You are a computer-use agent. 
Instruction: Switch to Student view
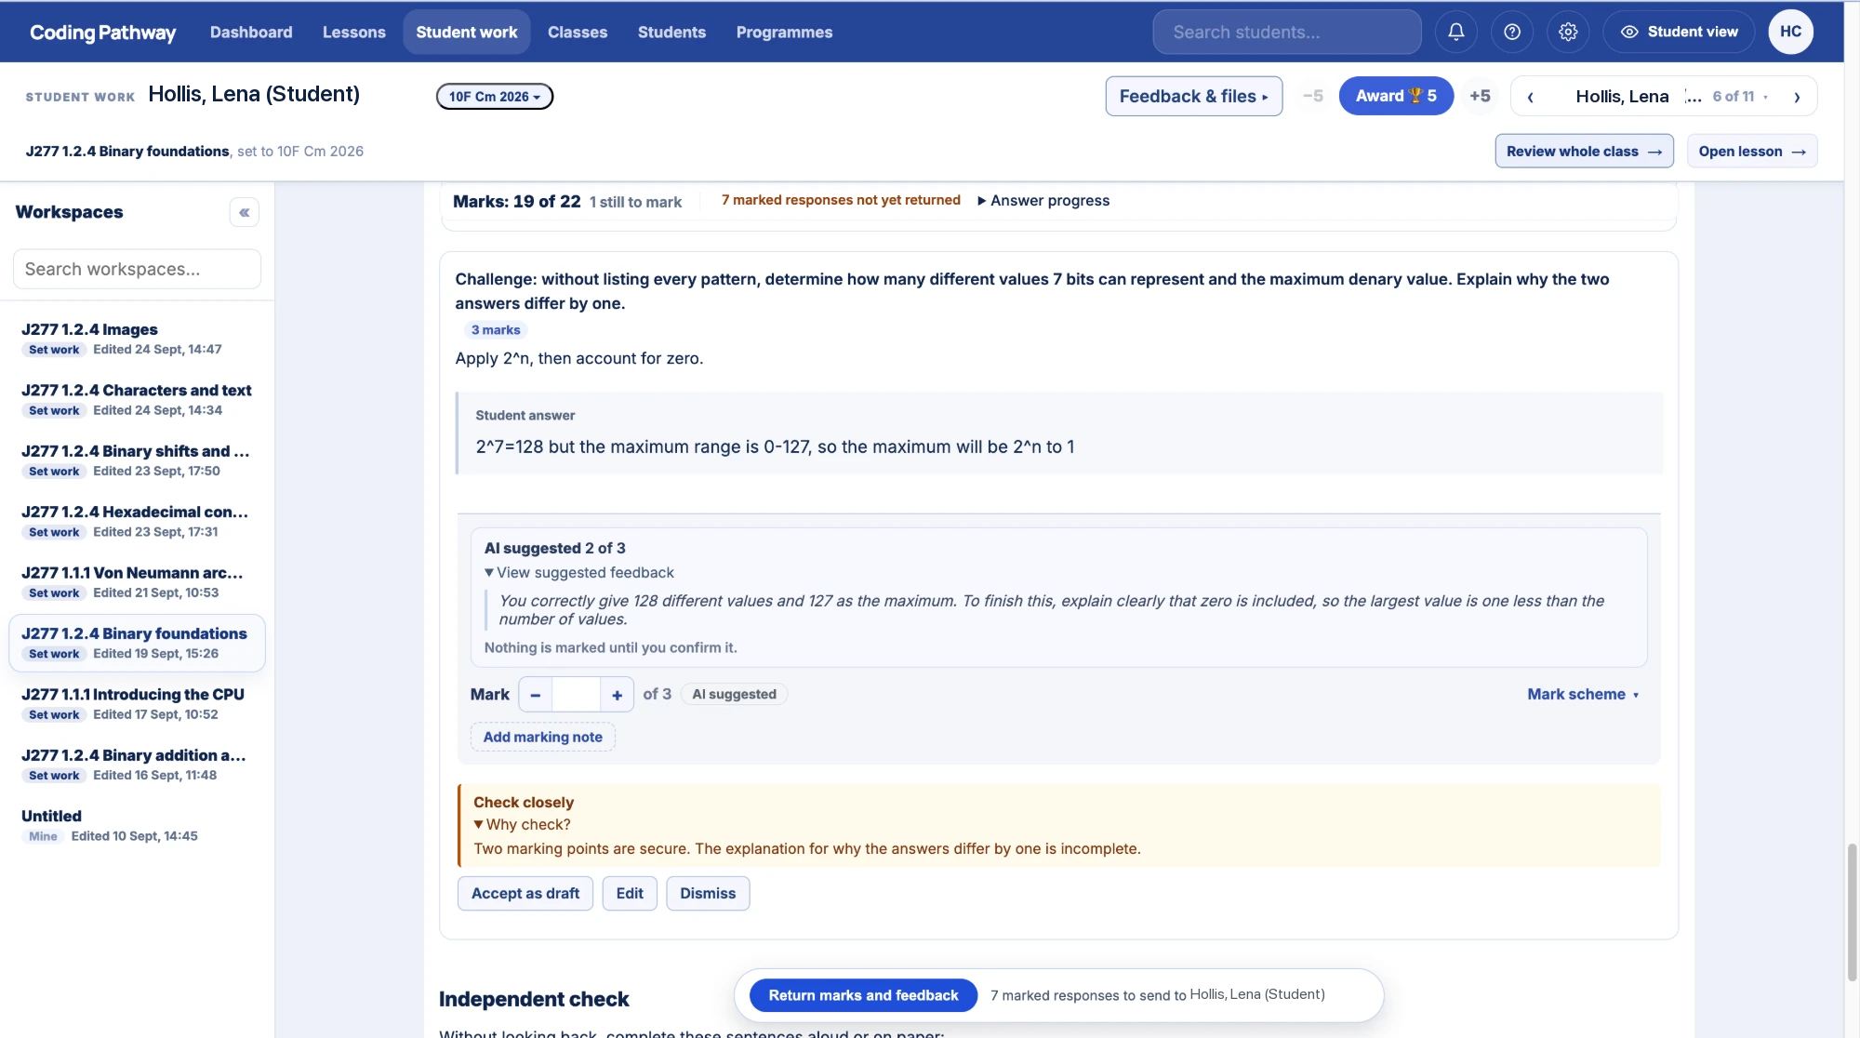pyautogui.click(x=1679, y=32)
